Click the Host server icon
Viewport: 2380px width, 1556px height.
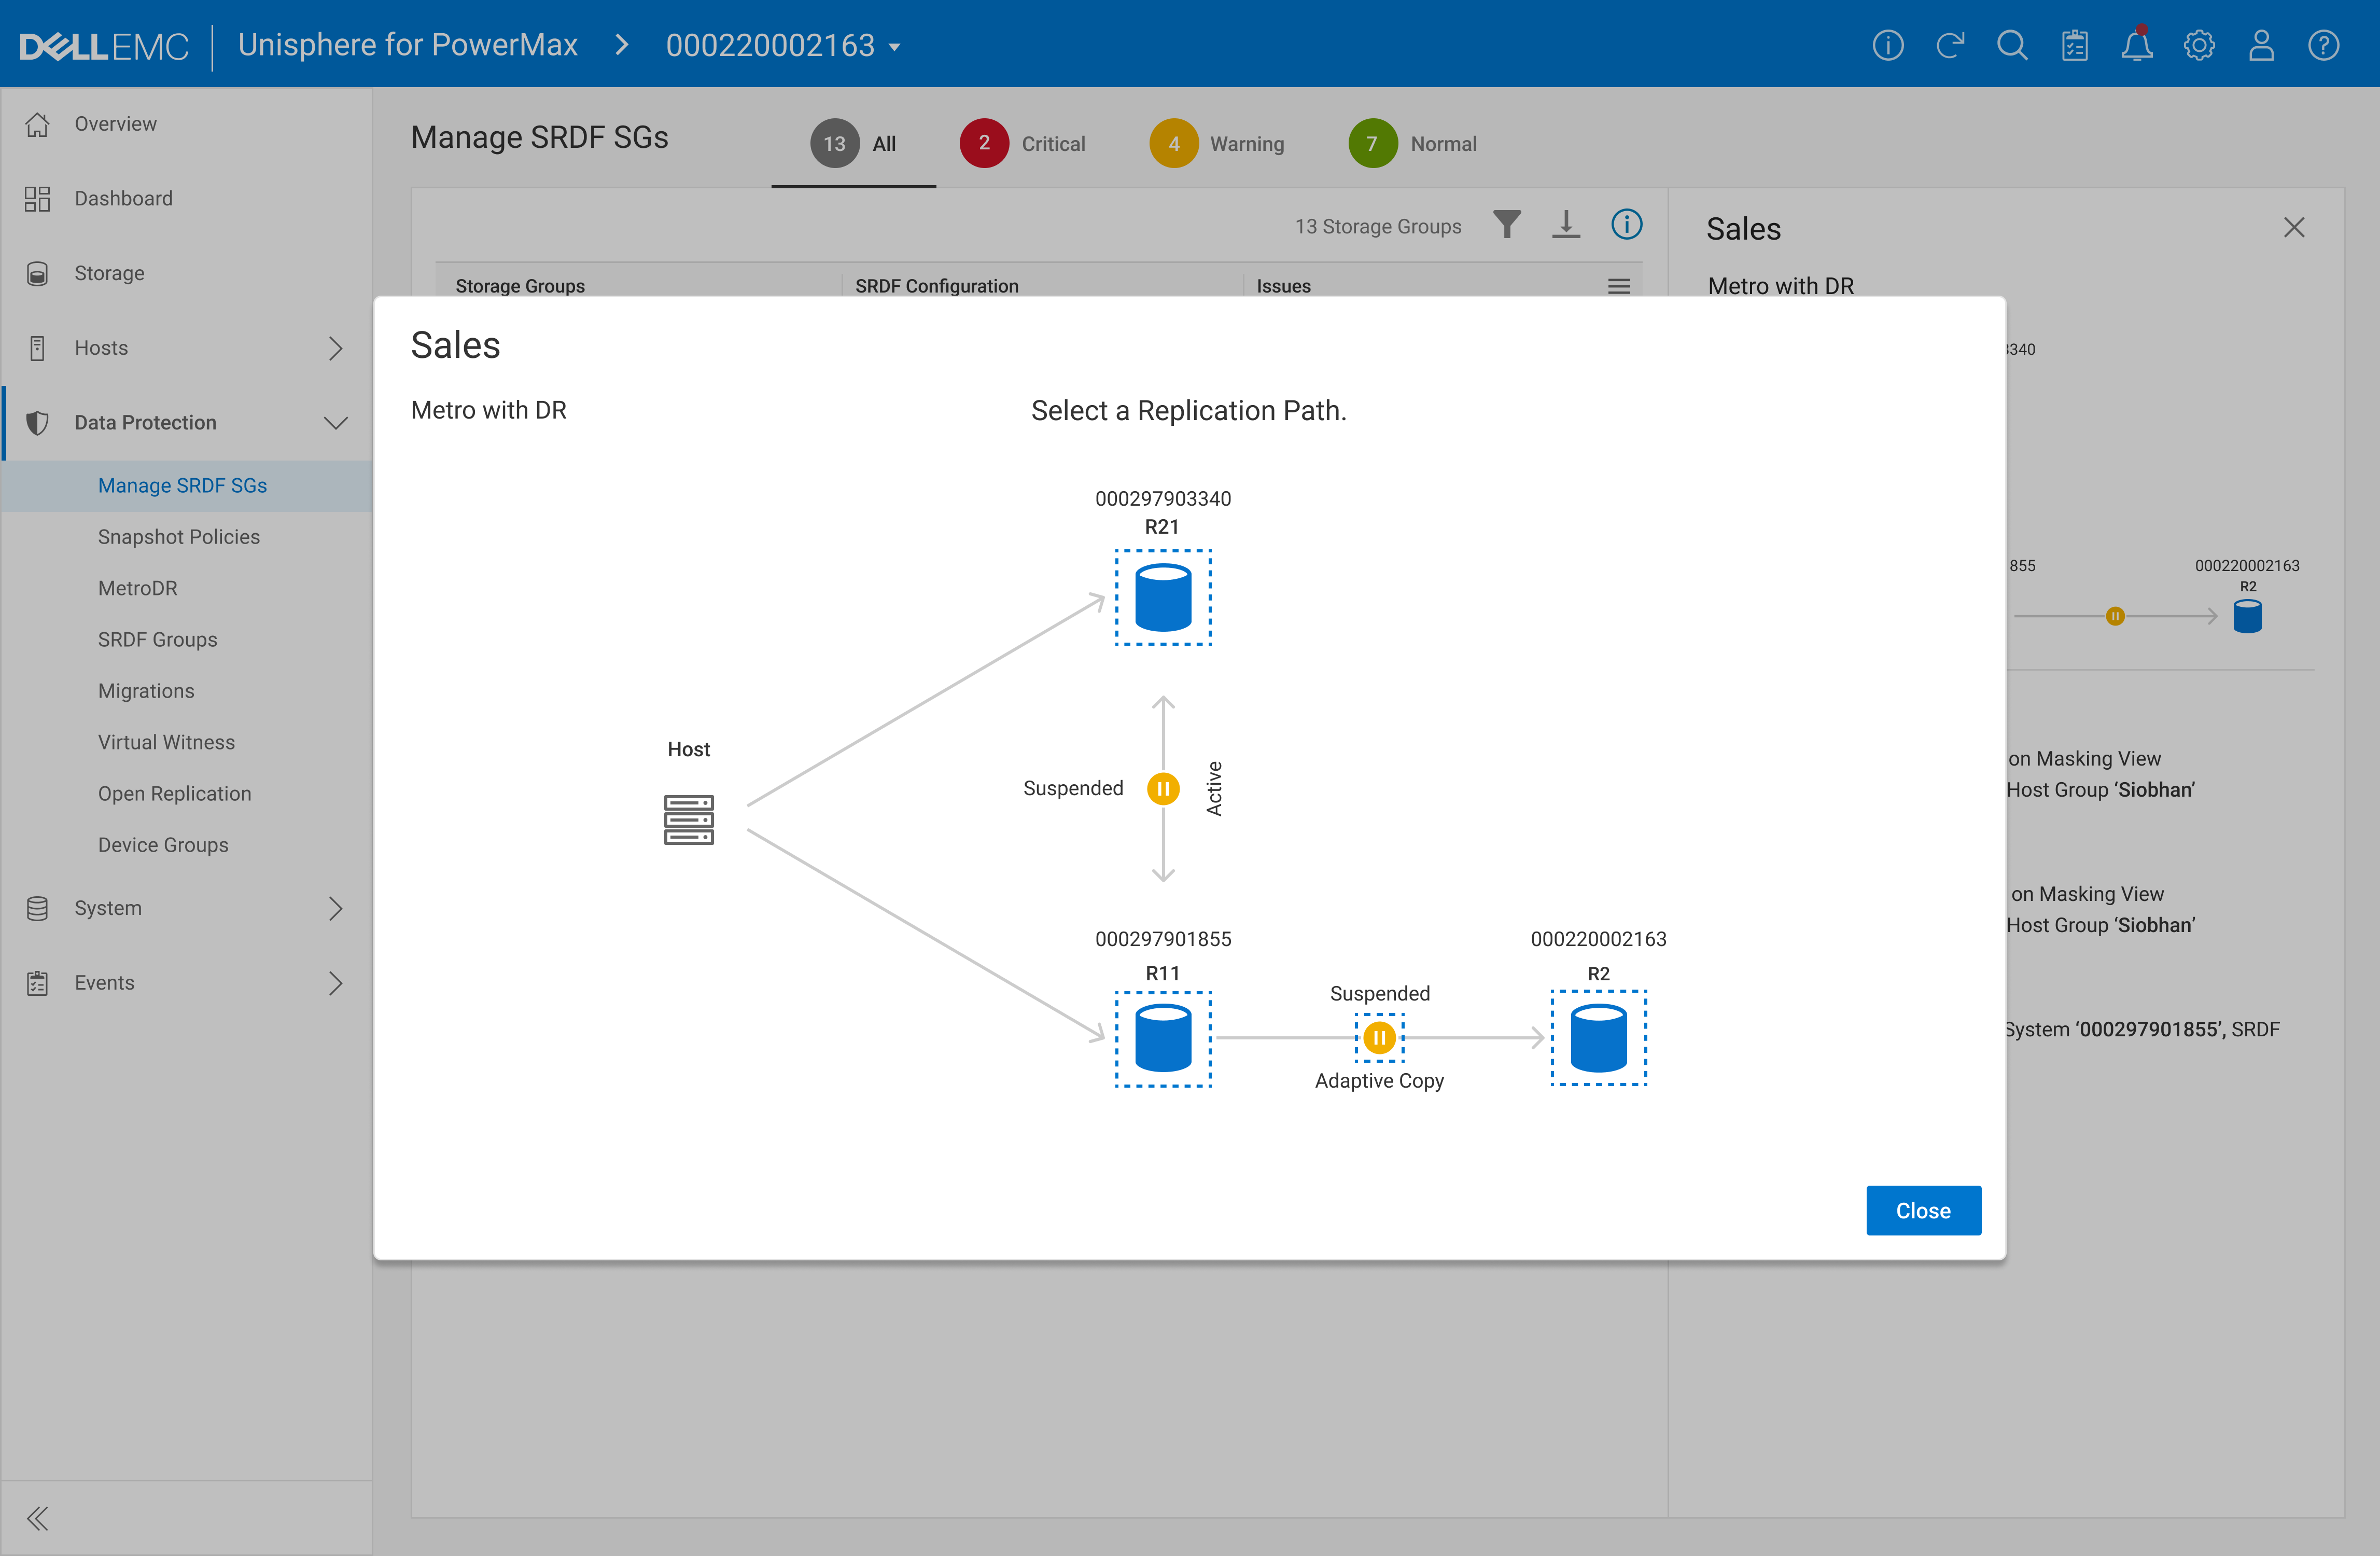point(689,819)
